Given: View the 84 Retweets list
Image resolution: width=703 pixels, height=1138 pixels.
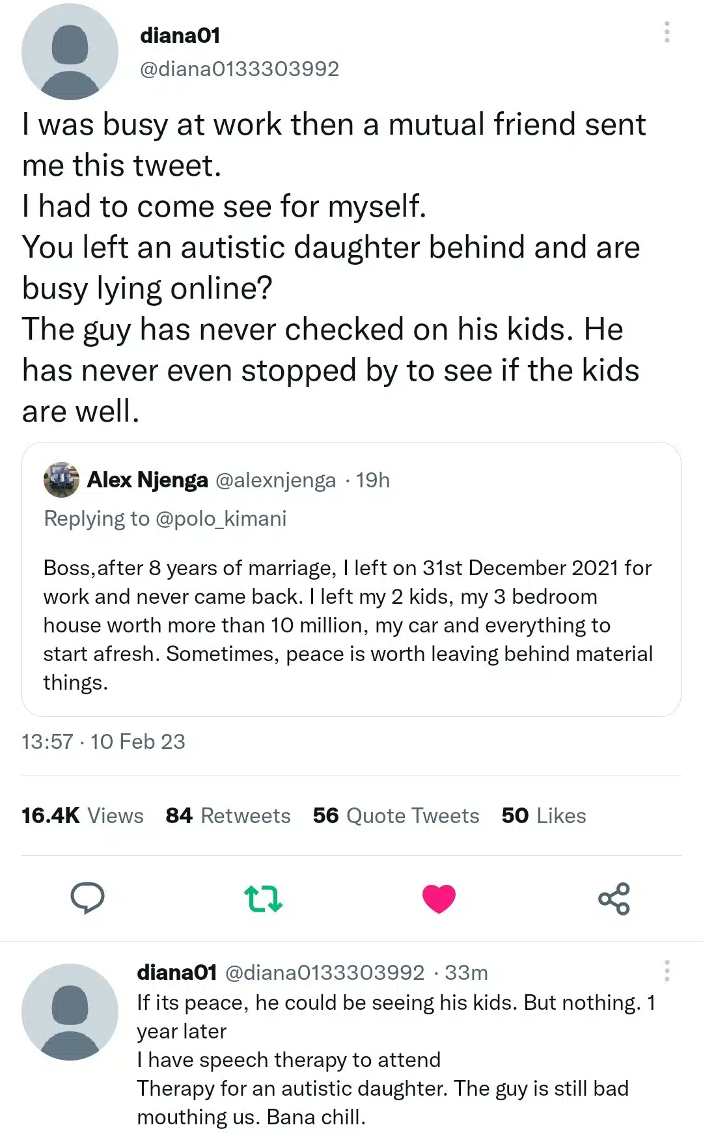Looking at the screenshot, I should (228, 816).
